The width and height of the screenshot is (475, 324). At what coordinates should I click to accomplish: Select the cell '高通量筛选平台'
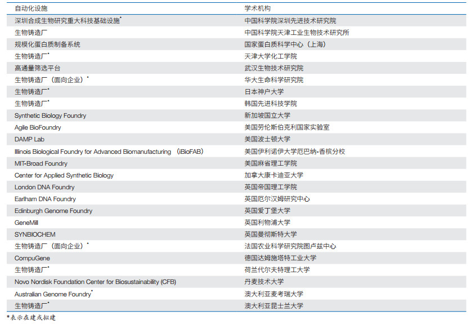(38, 68)
